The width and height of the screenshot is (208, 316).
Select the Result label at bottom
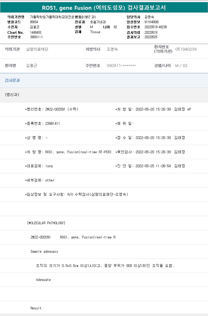pyautogui.click(x=36, y=308)
